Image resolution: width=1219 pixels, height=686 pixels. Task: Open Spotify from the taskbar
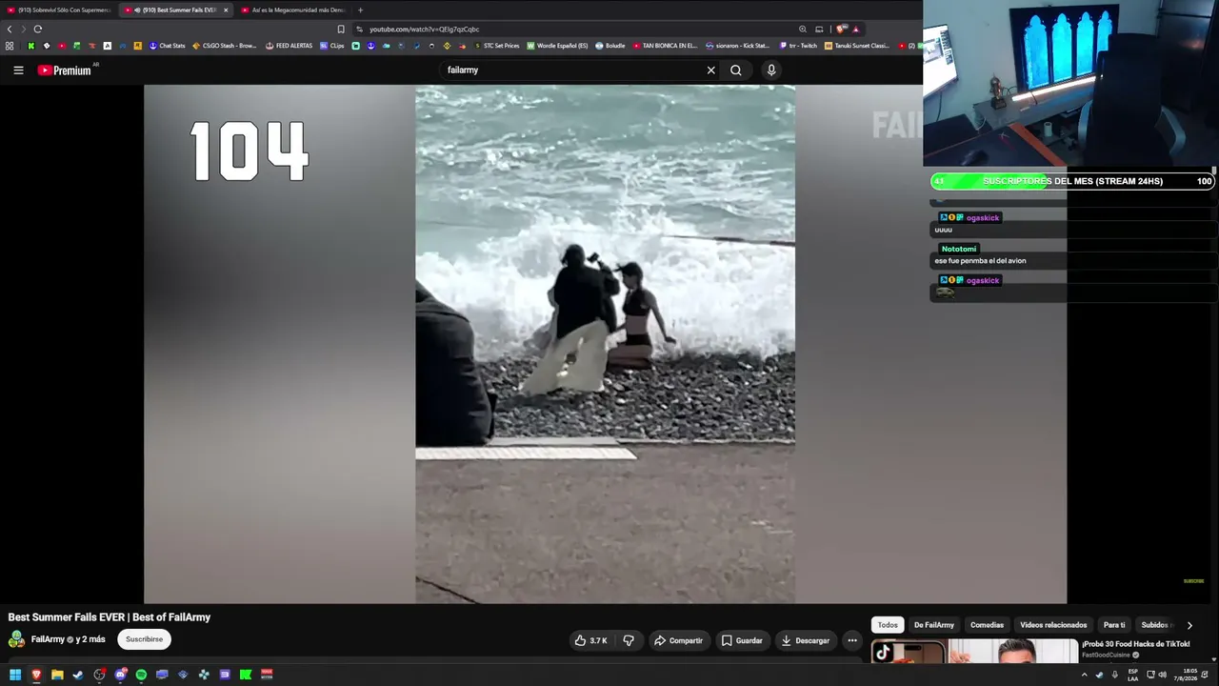click(141, 675)
